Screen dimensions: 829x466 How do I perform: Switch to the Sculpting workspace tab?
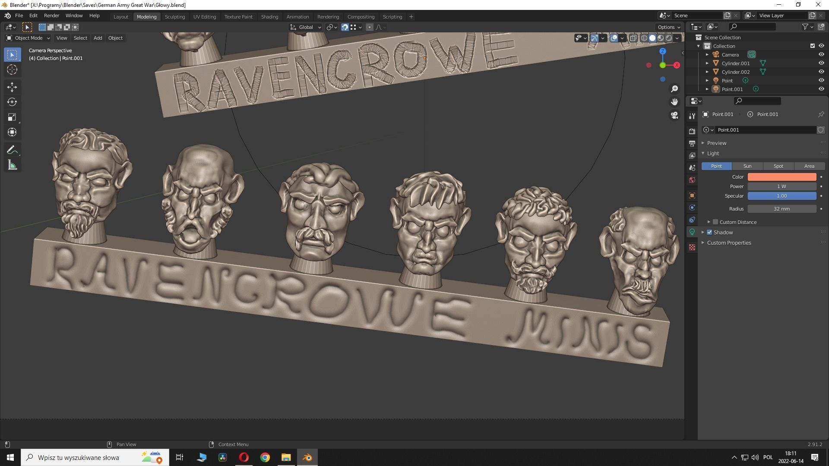[x=175, y=17]
